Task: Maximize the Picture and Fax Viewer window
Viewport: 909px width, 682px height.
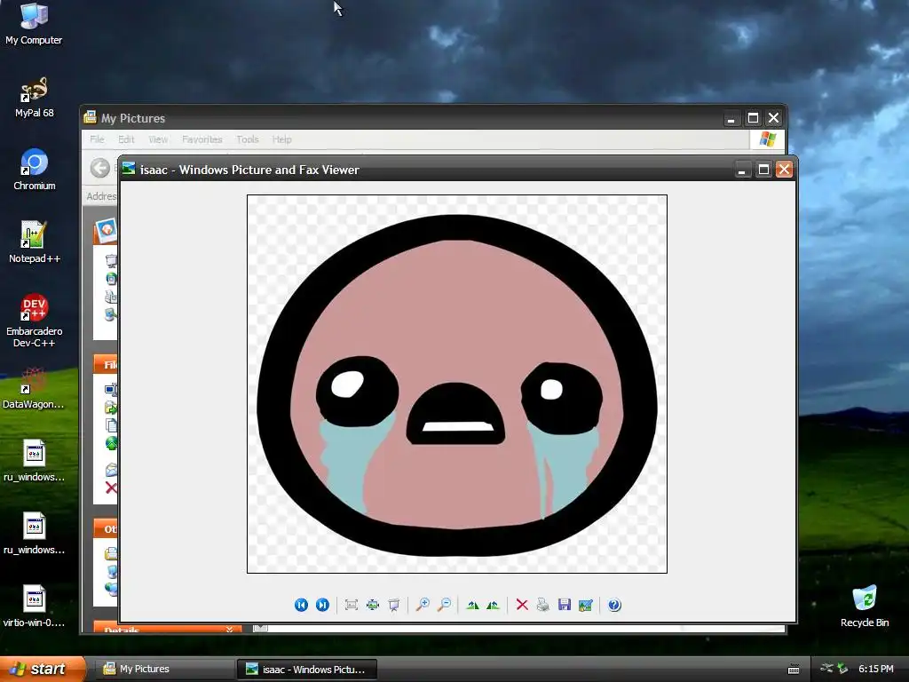Action: (763, 170)
